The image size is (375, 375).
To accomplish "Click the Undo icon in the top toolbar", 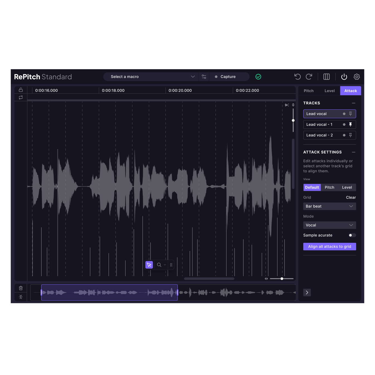I will [x=297, y=77].
